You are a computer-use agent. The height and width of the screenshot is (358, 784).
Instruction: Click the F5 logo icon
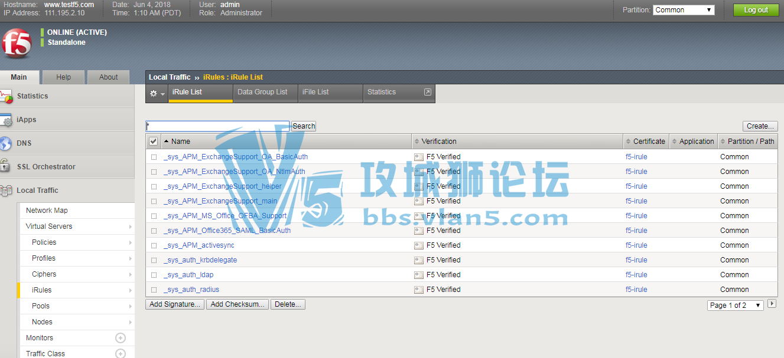pos(17,44)
